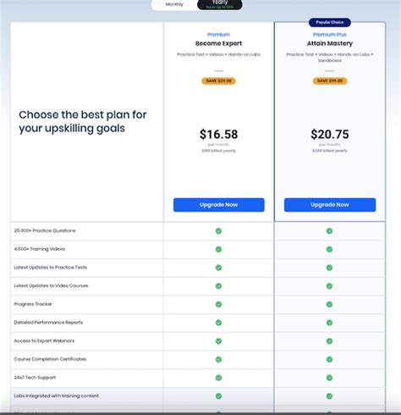Screen dimensions: 401x415
Task: Click Premium checkmark for Latest Updates to Practice Tests
Action: (x=218, y=268)
